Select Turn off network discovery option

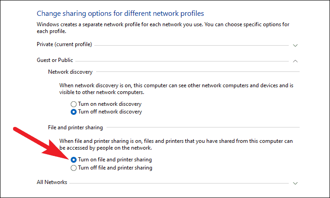74,112
